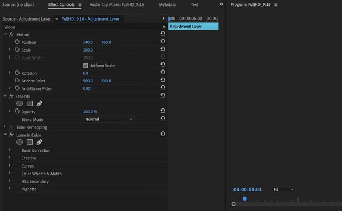Click the FullHD_9:16 Adjustment Layer link
Screen dimensions: 342x211
[91, 19]
